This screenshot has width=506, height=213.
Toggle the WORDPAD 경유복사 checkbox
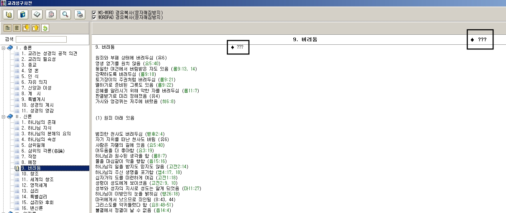94,17
